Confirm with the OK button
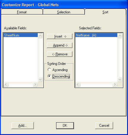128x135 pixels. pos(65,126)
